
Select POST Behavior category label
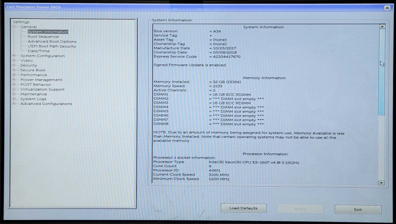pos(36,85)
